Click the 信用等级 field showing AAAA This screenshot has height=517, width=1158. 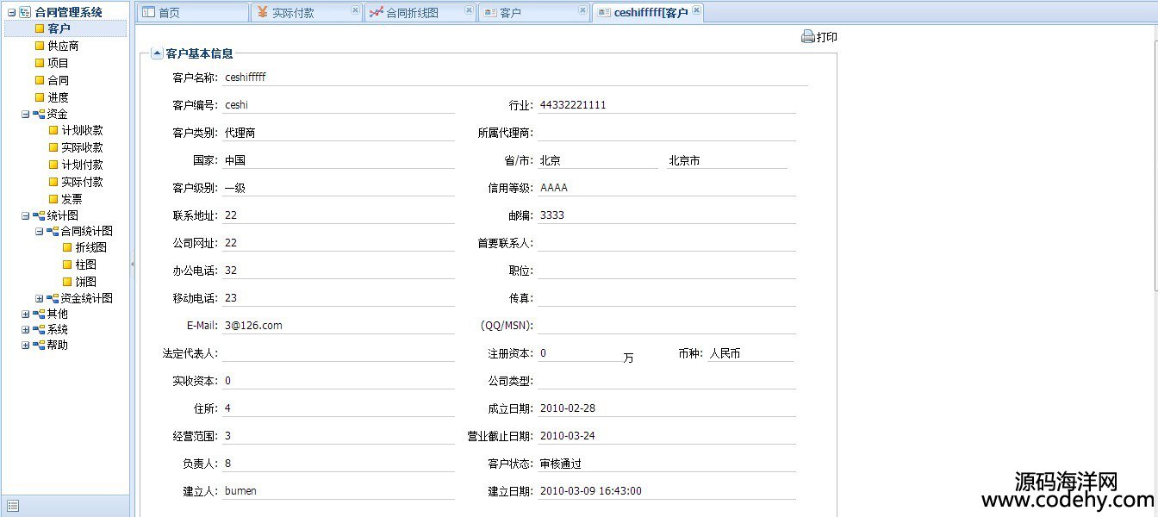(667, 188)
